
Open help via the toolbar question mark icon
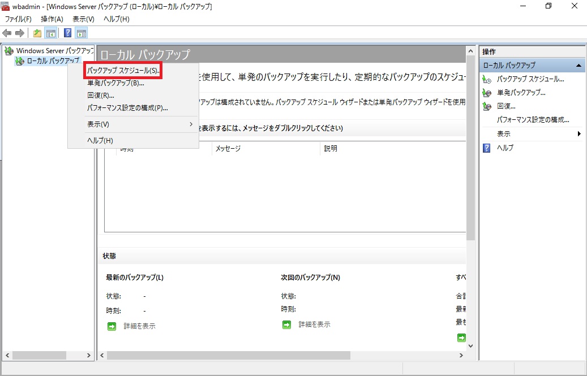(x=68, y=33)
